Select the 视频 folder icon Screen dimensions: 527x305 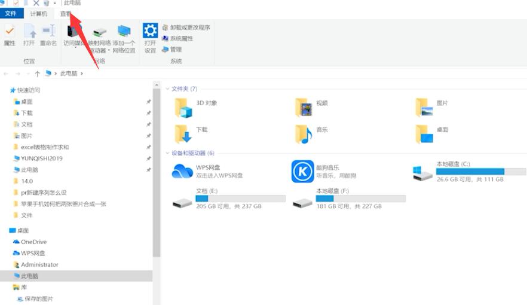304,108
